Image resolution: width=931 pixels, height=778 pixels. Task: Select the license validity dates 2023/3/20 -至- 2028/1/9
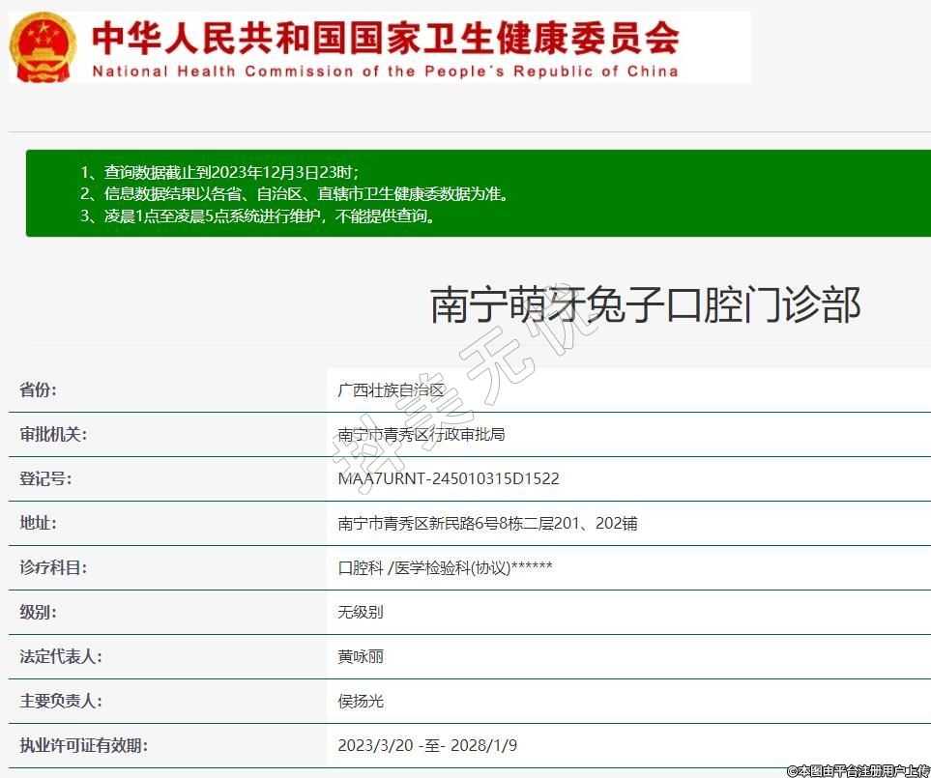427,746
